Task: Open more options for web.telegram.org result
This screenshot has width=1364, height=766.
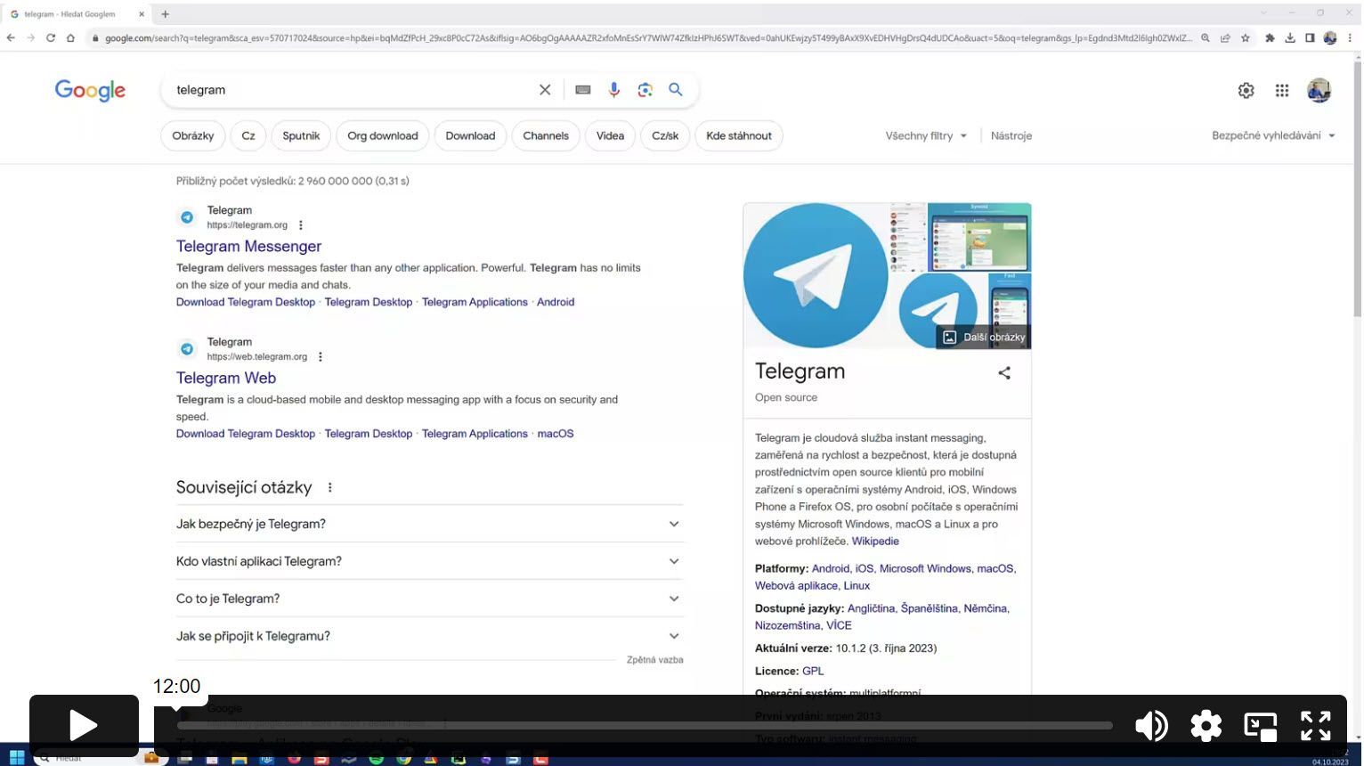Action: tap(321, 357)
